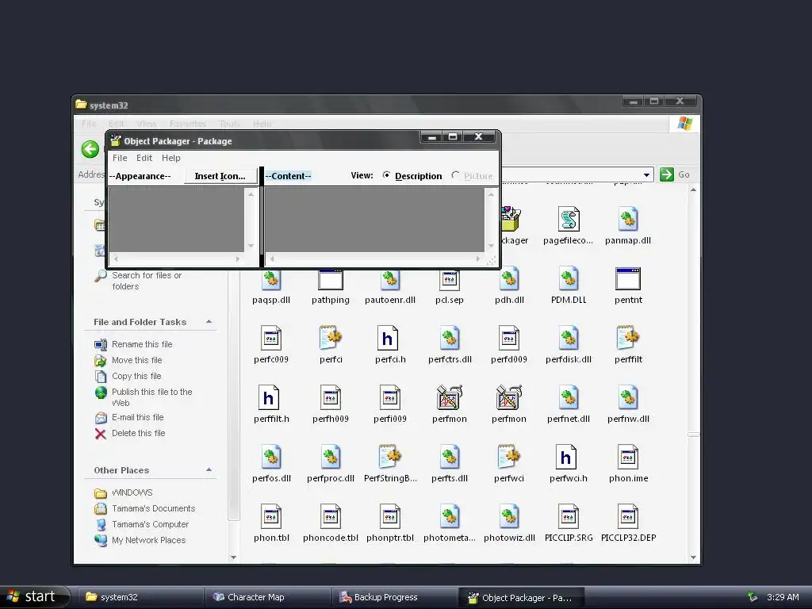The height and width of the screenshot is (609, 812).
Task: Click the file list scroll down arrow
Action: coord(693,557)
